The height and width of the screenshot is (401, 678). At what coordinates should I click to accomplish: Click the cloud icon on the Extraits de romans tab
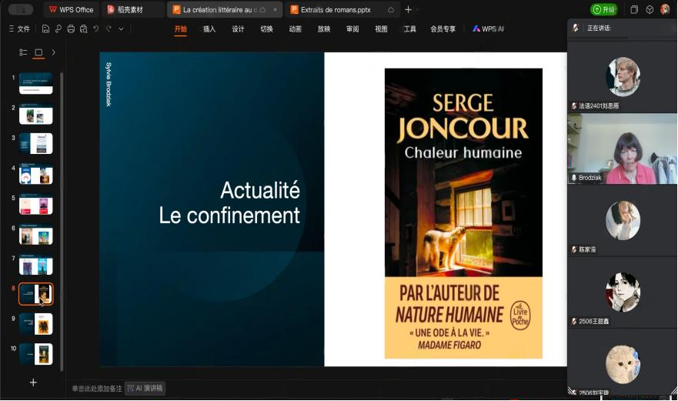391,9
